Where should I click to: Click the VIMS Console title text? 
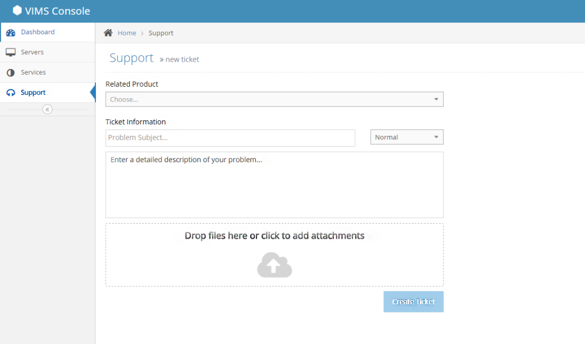coord(58,11)
